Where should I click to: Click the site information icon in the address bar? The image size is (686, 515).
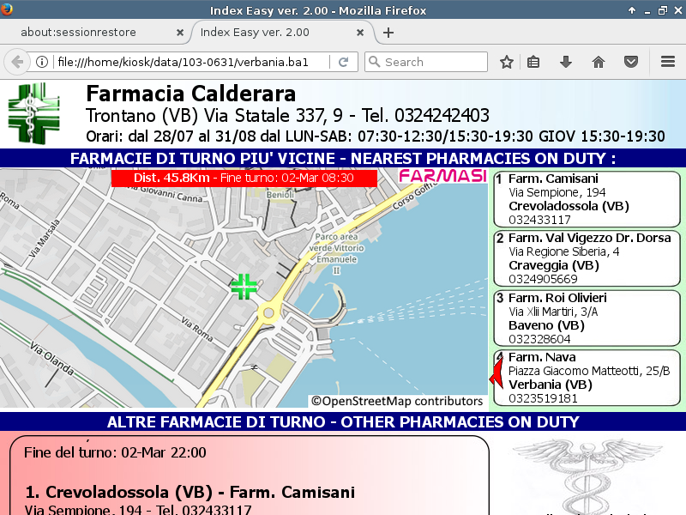coord(41,62)
